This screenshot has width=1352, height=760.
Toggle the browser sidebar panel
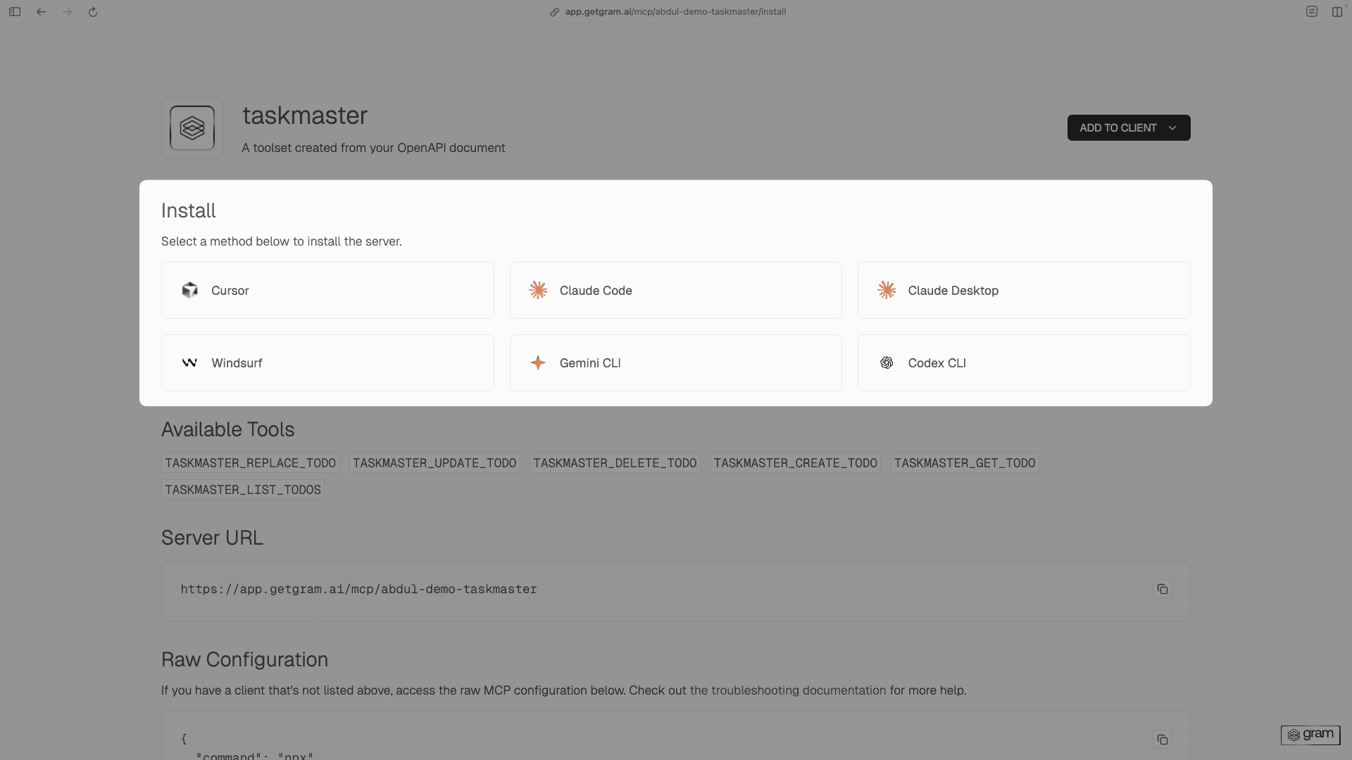[x=15, y=11]
